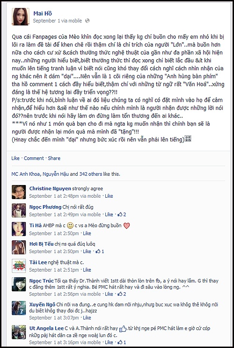Click the thumbs-up count on Ngọc Trúc's comment
234x348 pixels.
[x=122, y=294]
